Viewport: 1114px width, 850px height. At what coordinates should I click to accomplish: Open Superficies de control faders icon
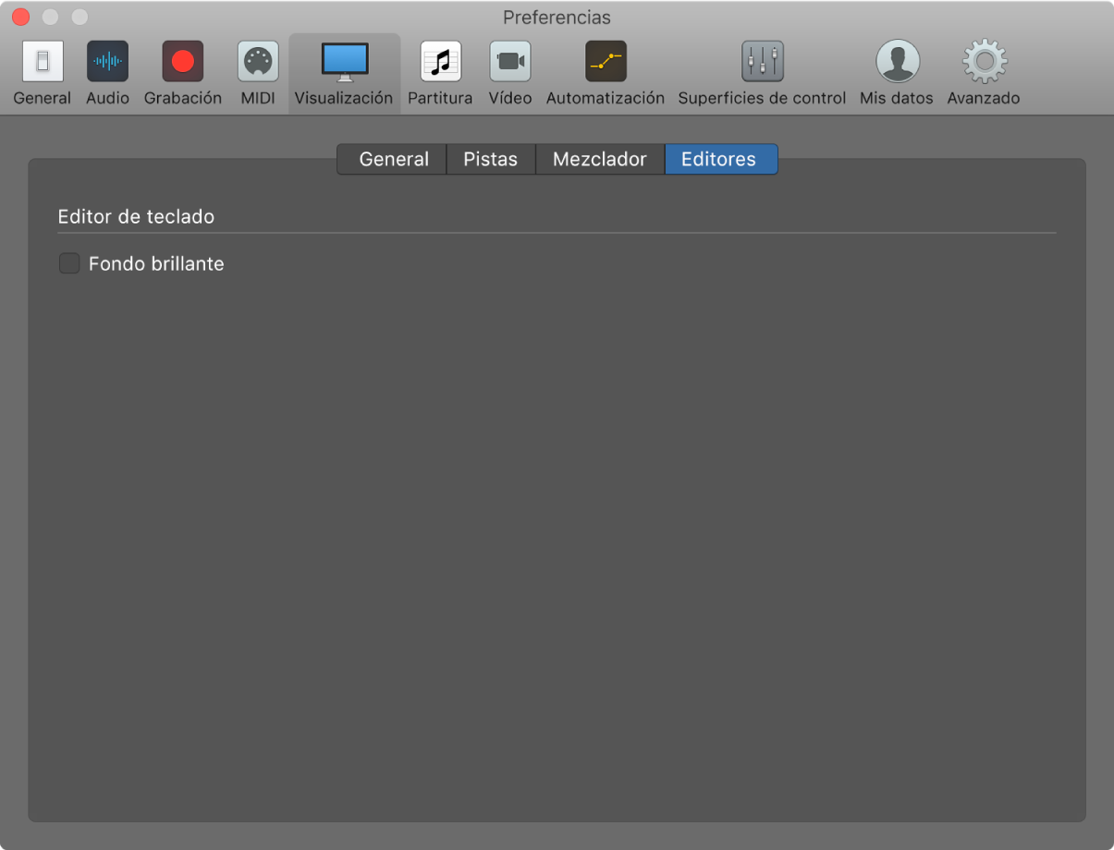pos(762,62)
